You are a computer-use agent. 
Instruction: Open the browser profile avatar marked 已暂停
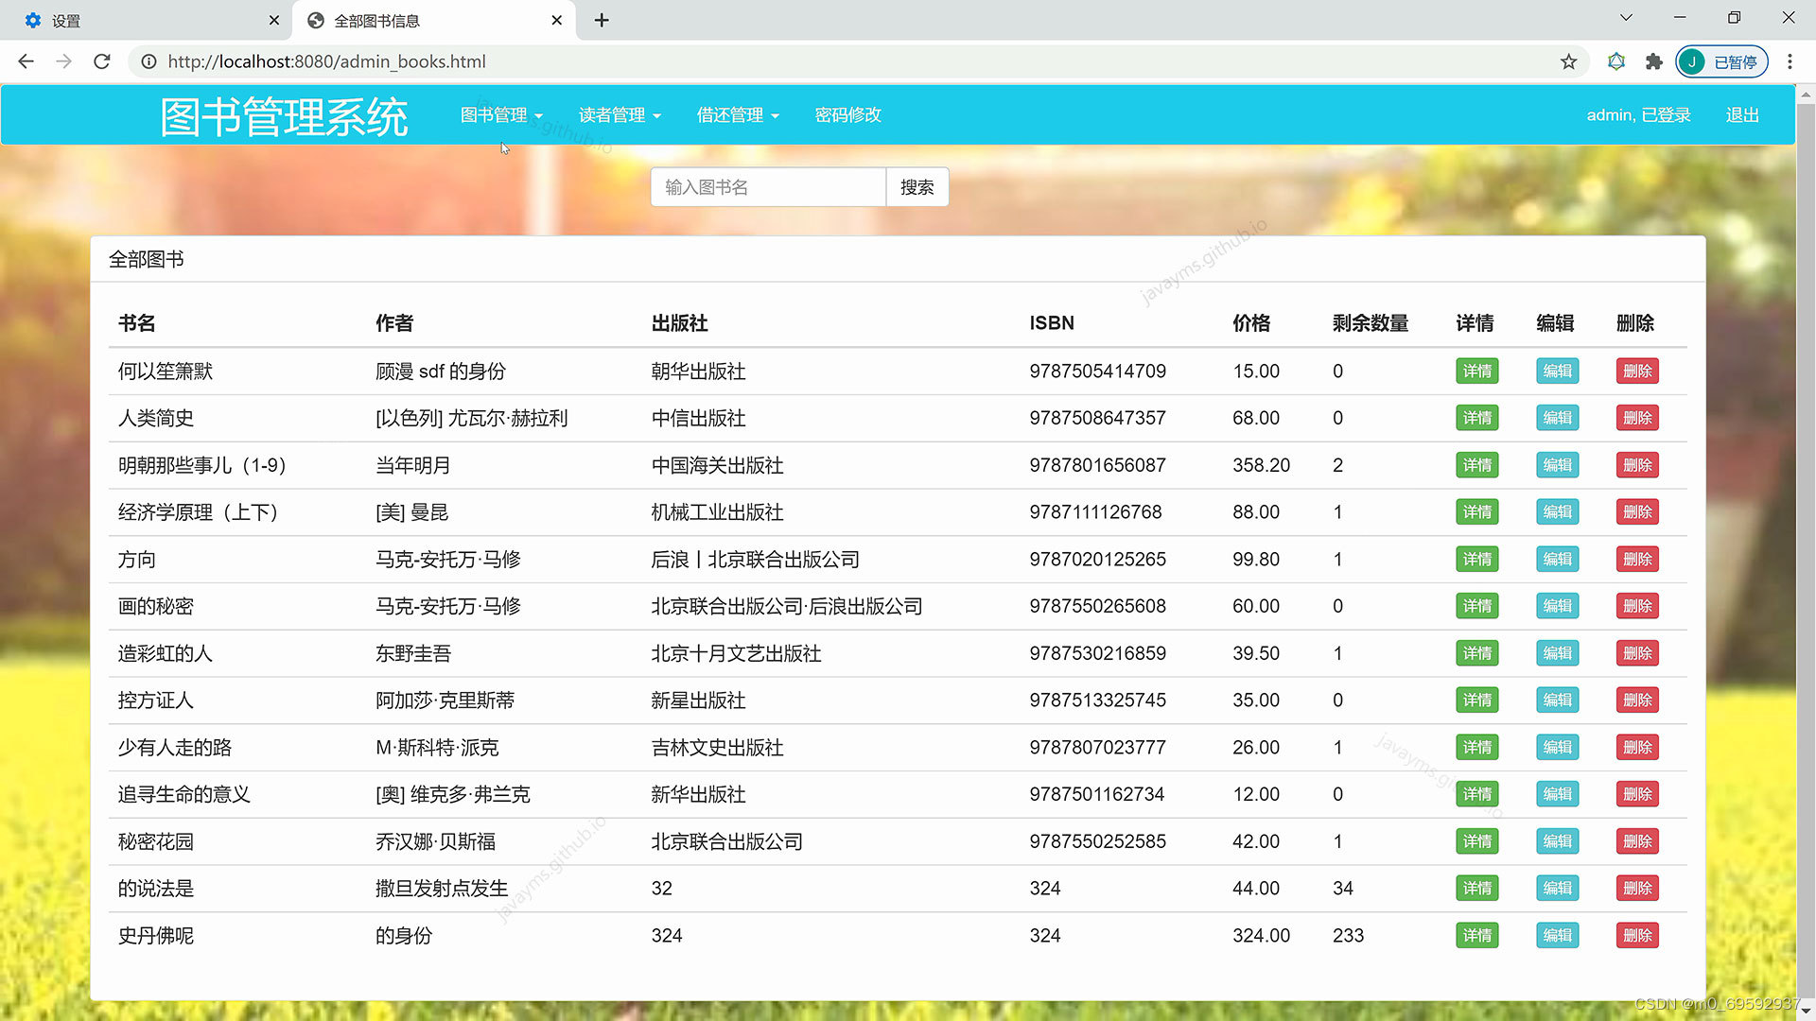[x=1721, y=61]
